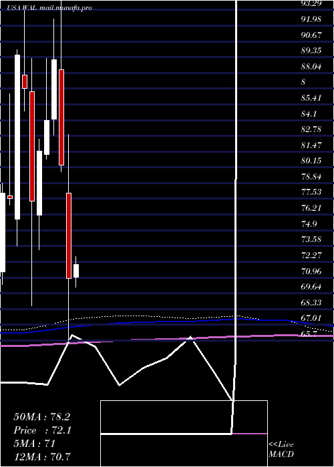
Task: Click the 80.15 price axis label
Action: click(x=311, y=161)
